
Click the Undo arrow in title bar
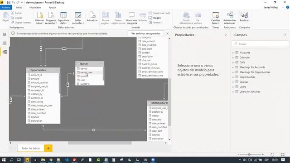tap(13, 3)
